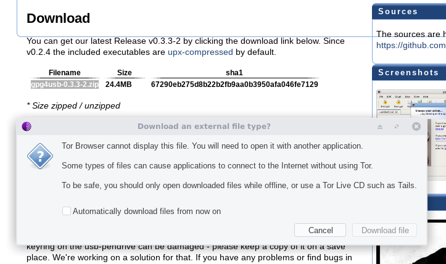Click the purple Tor Browser icon in dialog titlebar
The width and height of the screenshot is (446, 264).
(x=27, y=126)
